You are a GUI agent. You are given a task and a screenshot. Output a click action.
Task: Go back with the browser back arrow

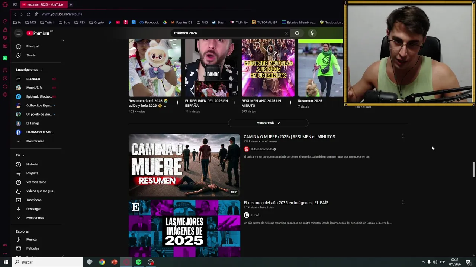pyautogui.click(x=15, y=14)
